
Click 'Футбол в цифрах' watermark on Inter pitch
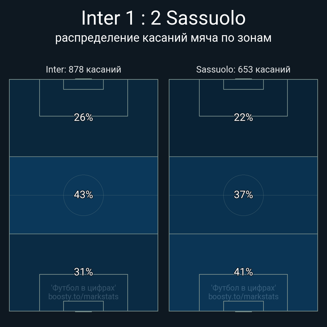click(83, 288)
